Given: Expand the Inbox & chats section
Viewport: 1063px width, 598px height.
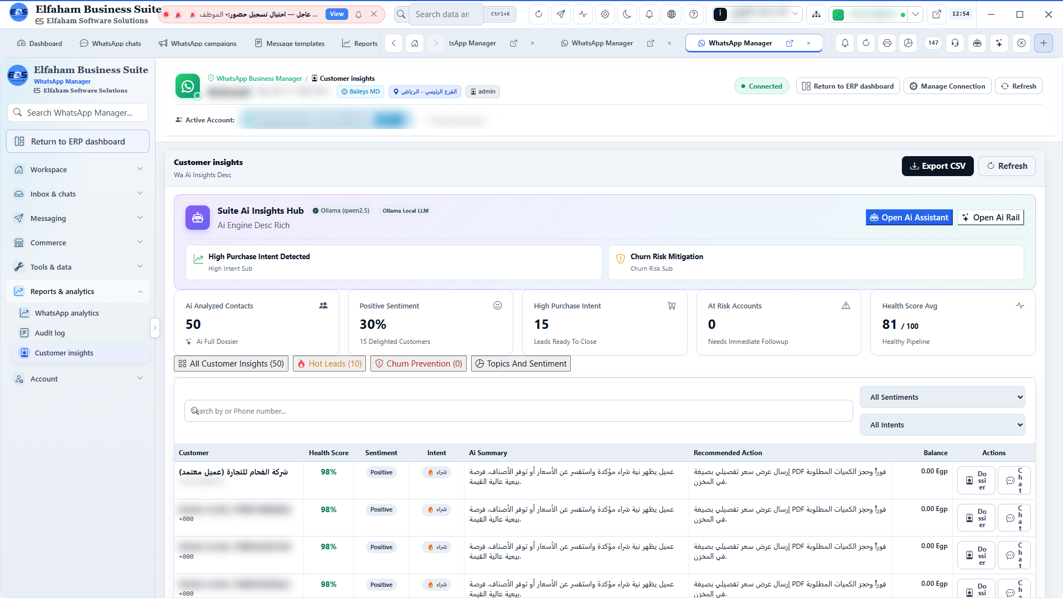Looking at the screenshot, I should pos(78,194).
